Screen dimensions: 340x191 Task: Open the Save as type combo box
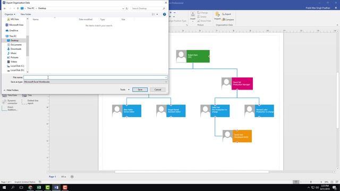pyautogui.click(x=95, y=82)
